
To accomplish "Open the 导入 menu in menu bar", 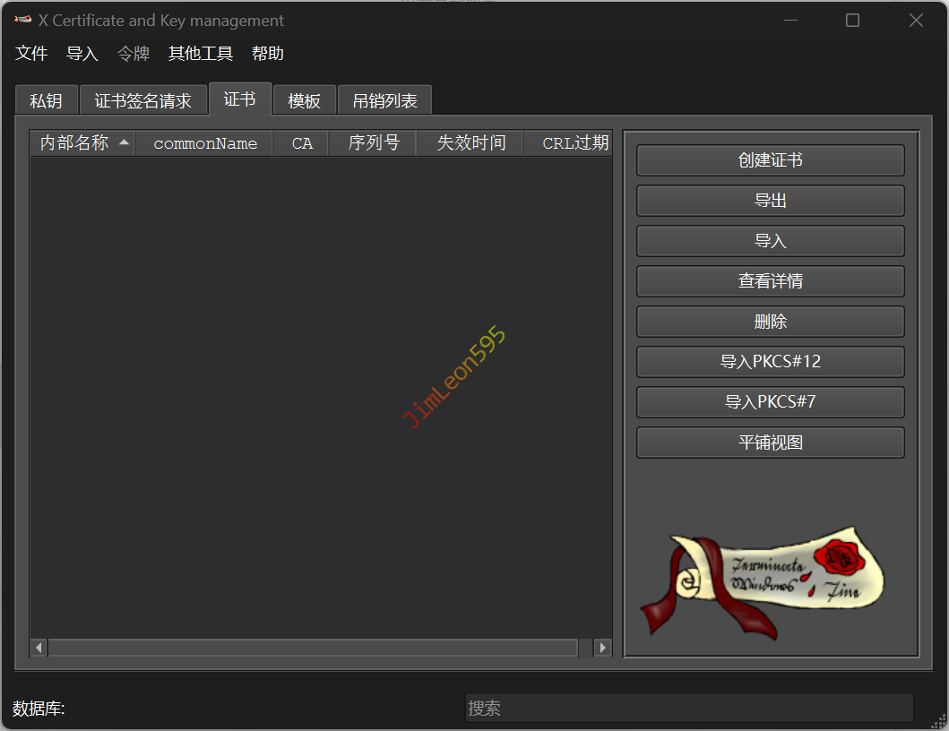I will point(82,54).
